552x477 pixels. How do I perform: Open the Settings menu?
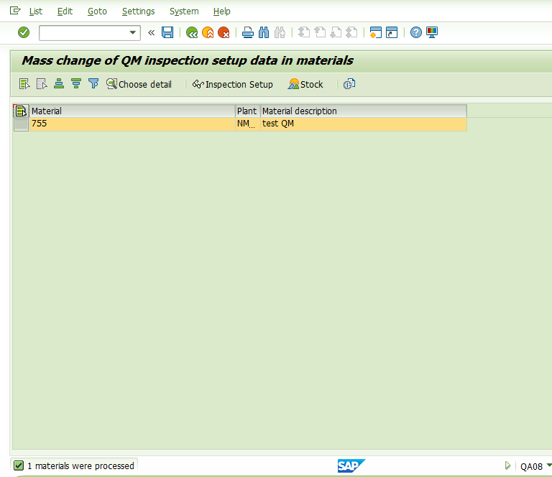[138, 11]
